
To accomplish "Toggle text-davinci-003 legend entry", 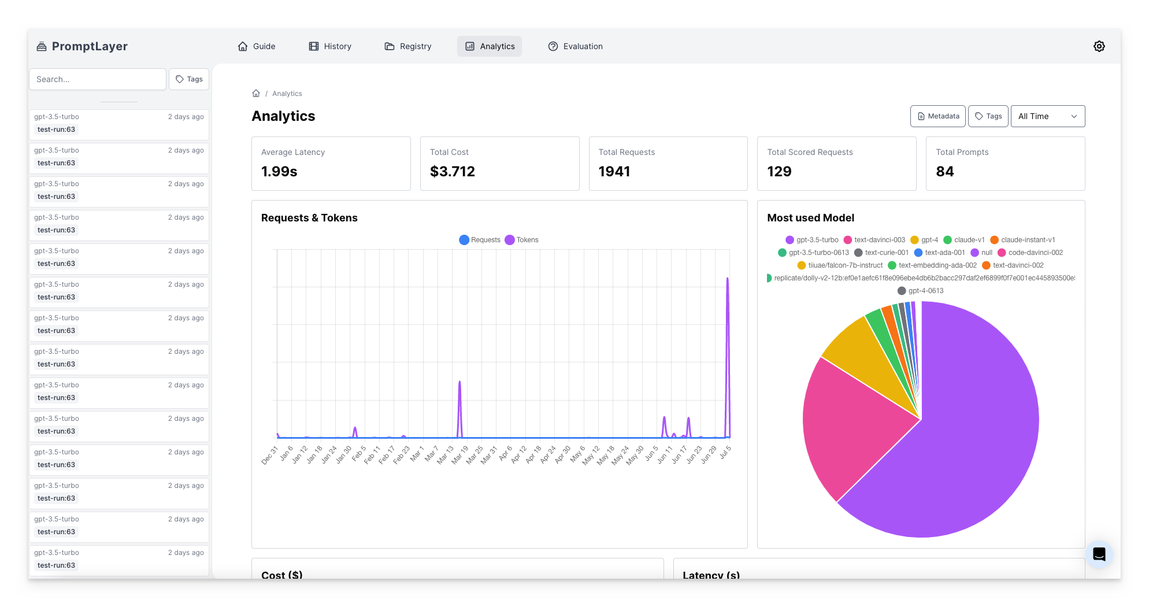I will point(874,240).
